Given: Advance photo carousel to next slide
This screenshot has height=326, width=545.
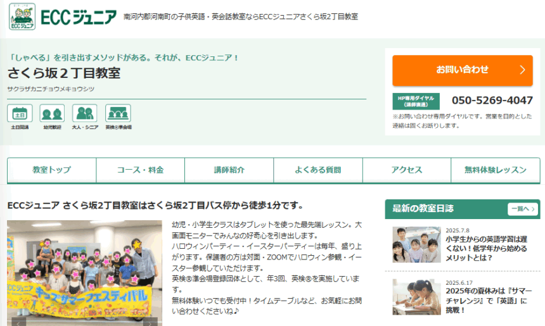Looking at the screenshot, I should 150,322.
